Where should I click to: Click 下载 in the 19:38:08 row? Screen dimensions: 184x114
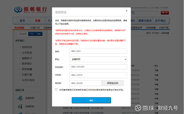pos(156,80)
